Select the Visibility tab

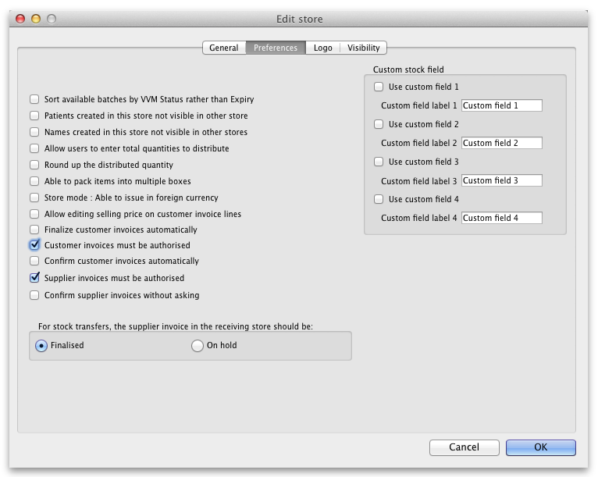pos(364,48)
